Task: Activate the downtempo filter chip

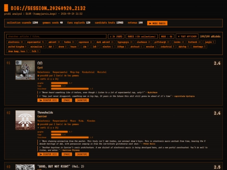Action: click(x=199, y=47)
